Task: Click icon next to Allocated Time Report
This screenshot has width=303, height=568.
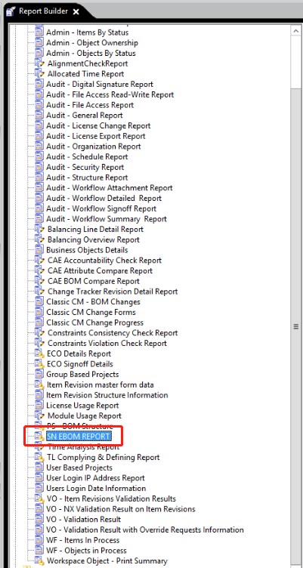Action: (39, 74)
